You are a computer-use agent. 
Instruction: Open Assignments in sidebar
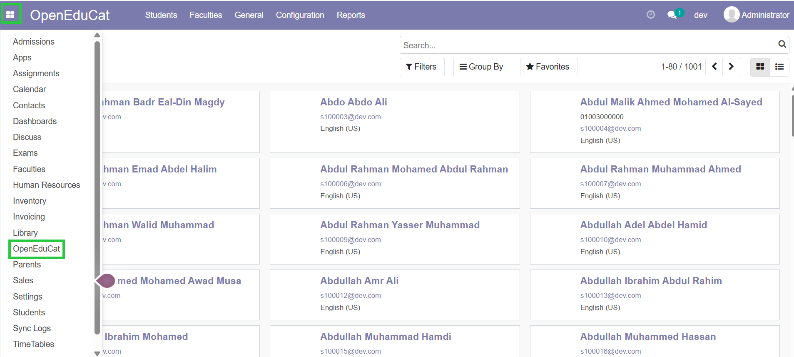tap(36, 73)
